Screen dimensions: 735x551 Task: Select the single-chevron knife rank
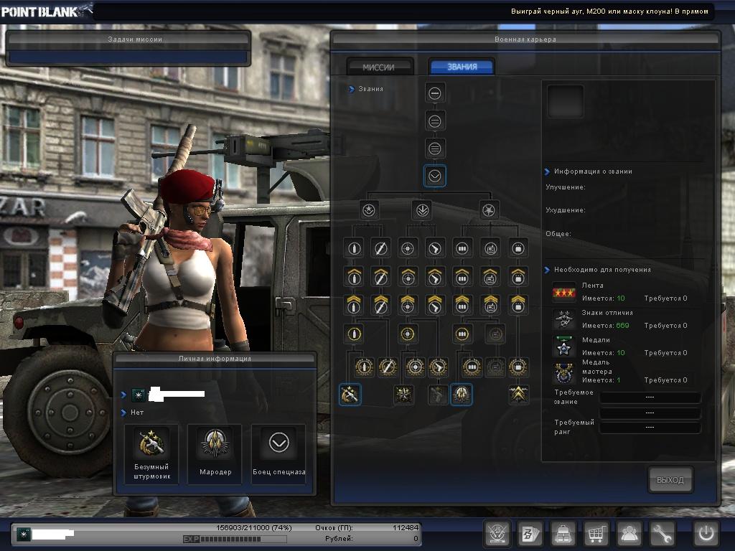tap(380, 276)
